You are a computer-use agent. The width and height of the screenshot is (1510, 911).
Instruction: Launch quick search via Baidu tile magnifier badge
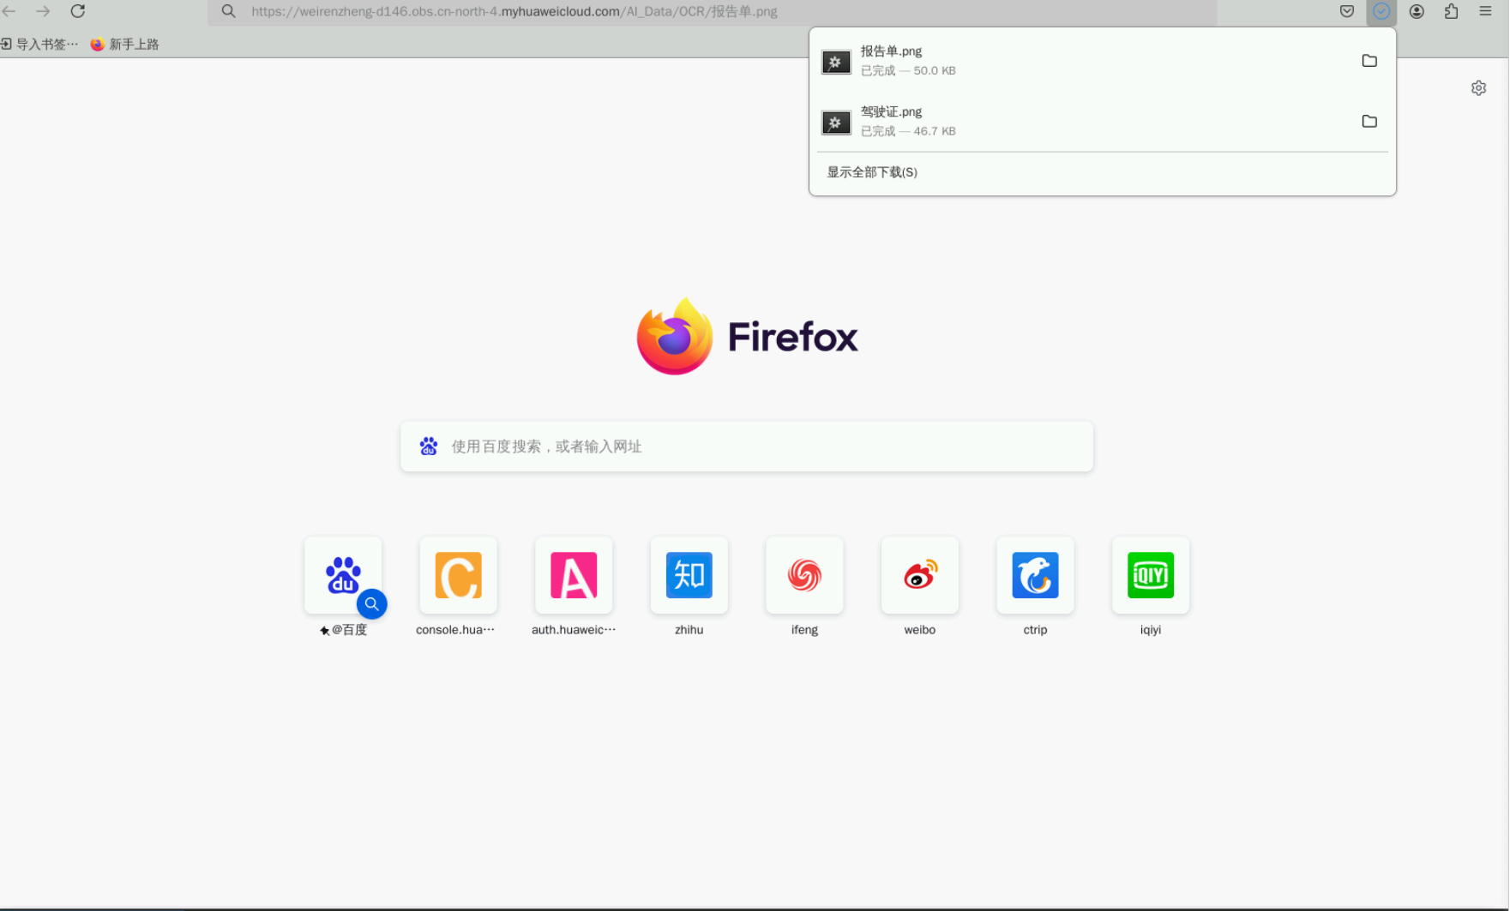coord(372,603)
